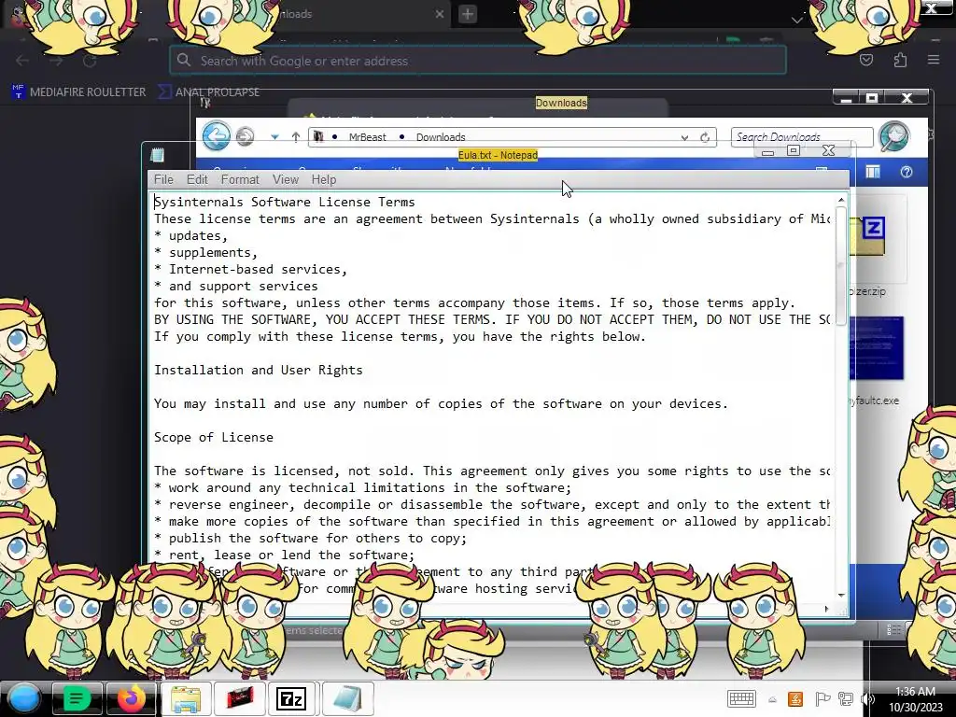Open explorer help question mark icon

[x=906, y=172]
